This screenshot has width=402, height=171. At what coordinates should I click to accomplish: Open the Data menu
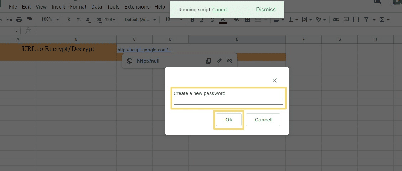click(96, 7)
